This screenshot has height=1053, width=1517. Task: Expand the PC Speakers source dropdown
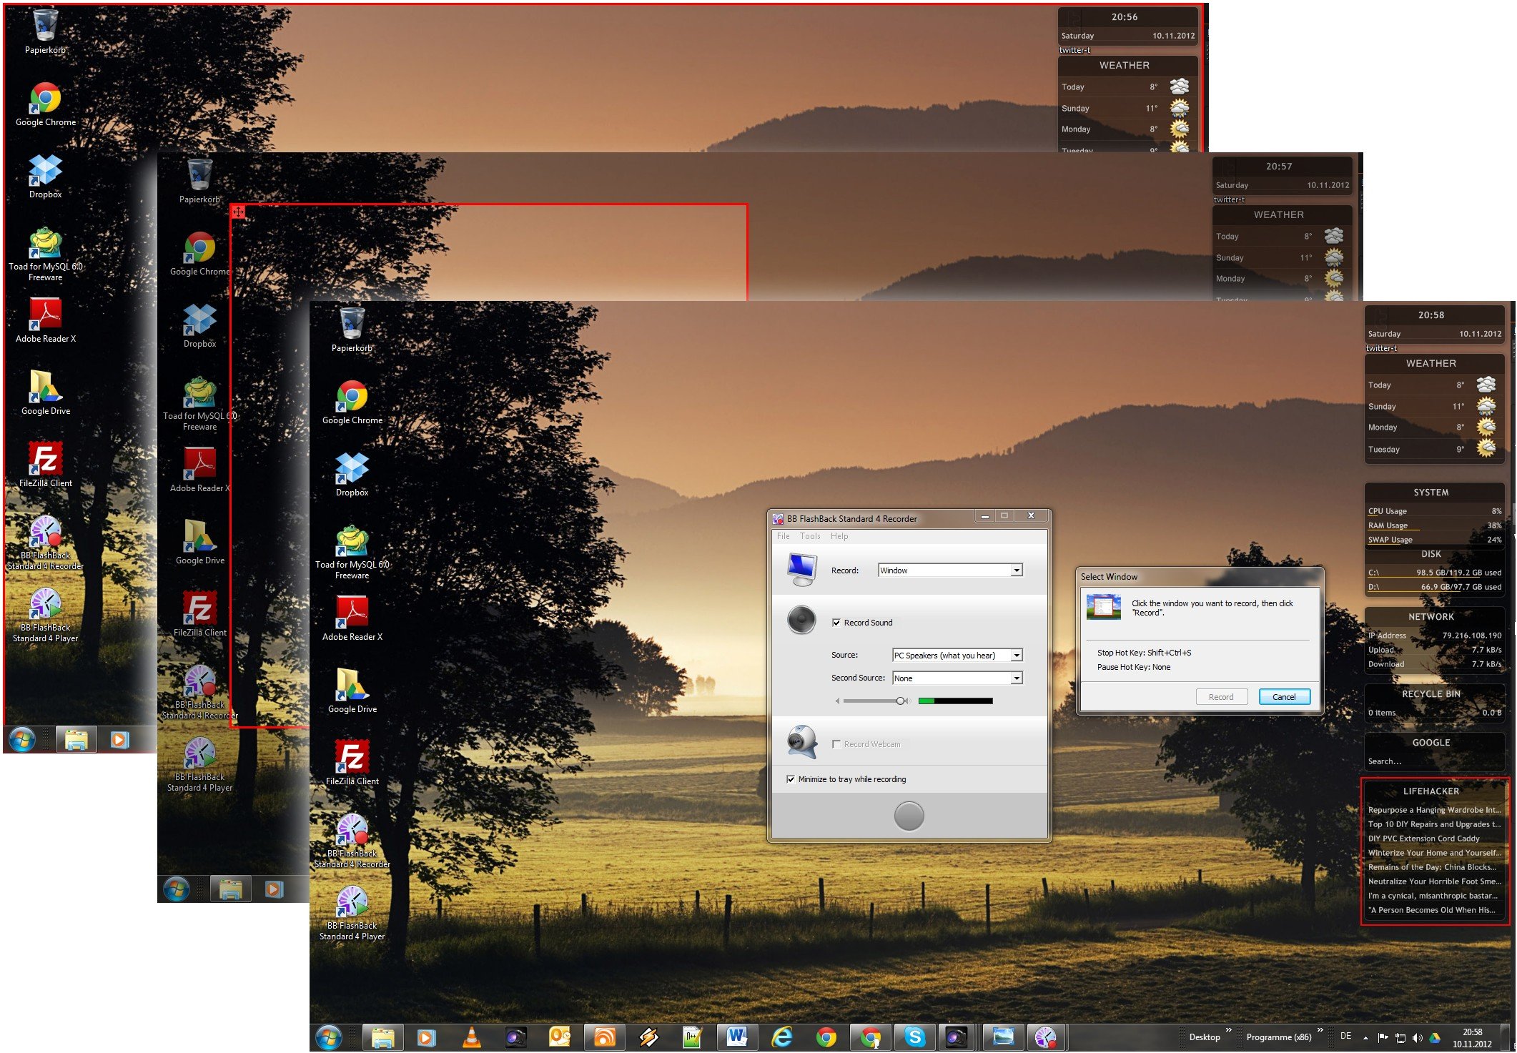pos(1016,656)
